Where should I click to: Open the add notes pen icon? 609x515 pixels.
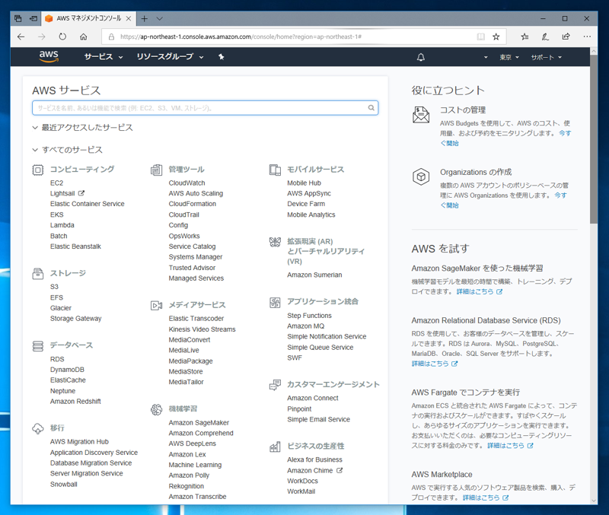[x=545, y=37]
